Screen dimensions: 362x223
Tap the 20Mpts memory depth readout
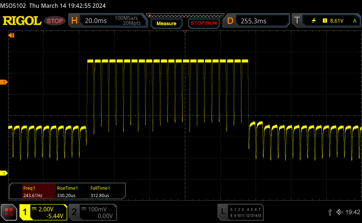[132, 23]
